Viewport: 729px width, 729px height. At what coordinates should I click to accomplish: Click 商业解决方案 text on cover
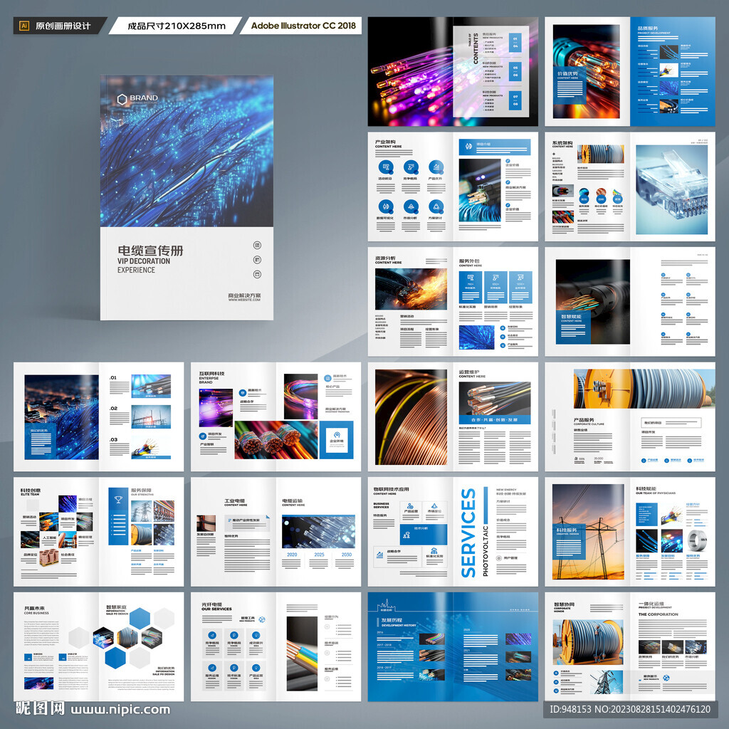point(244,295)
